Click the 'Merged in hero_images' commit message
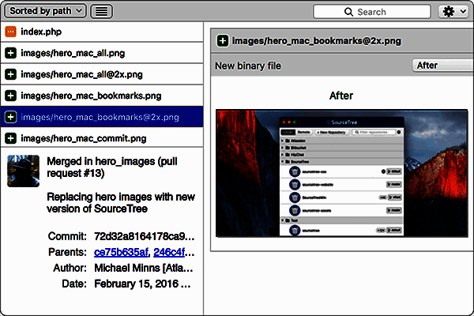Screen dimensions: 474x316 (x=112, y=167)
